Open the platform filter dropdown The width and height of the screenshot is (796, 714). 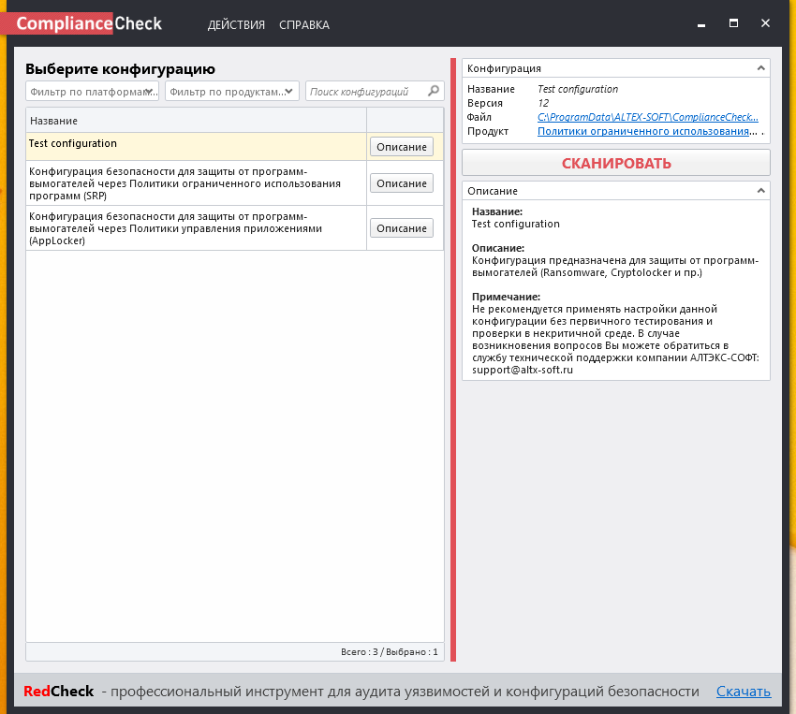(92, 92)
